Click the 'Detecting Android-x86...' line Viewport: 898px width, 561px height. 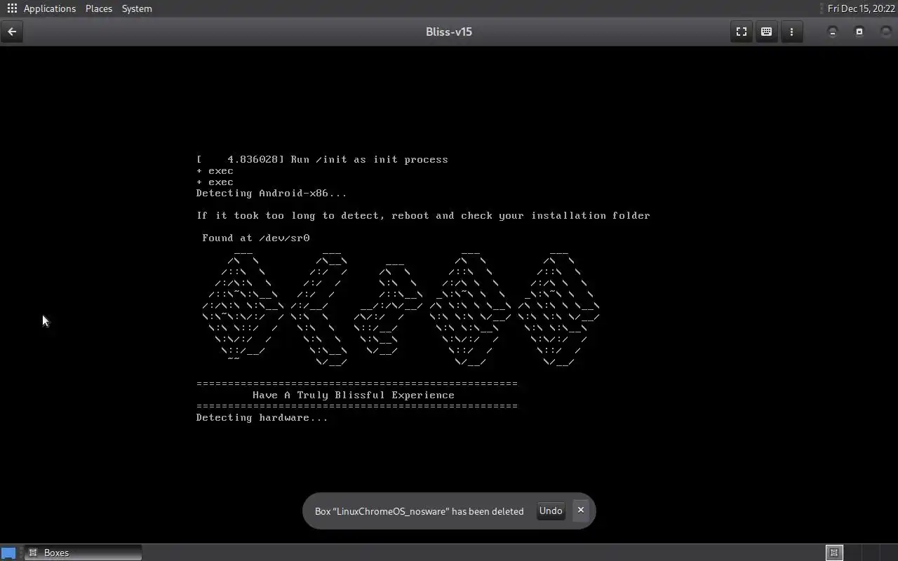272,193
